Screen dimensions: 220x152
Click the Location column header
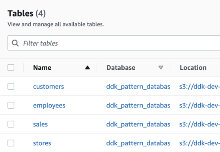tap(193, 68)
